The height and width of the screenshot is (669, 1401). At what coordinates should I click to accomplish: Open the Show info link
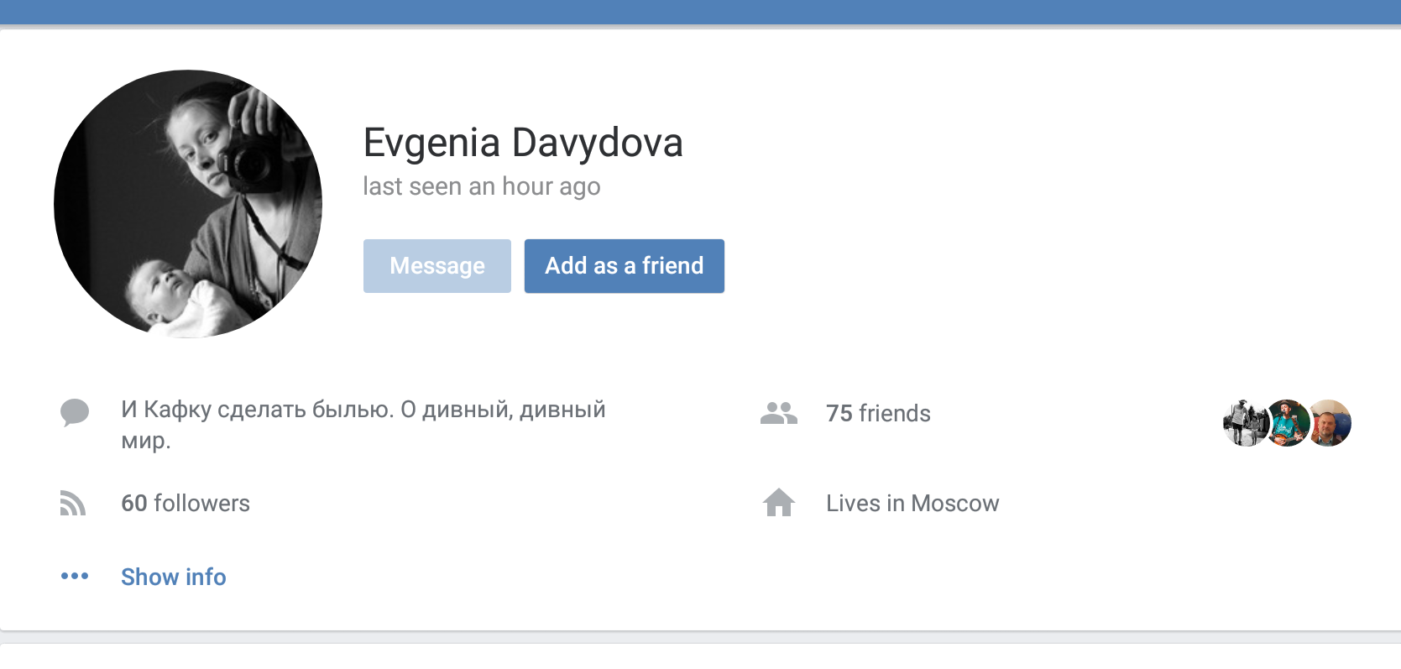tap(174, 577)
